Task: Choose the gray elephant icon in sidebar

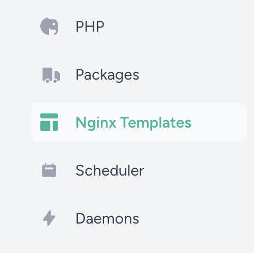Action: pyautogui.click(x=49, y=26)
